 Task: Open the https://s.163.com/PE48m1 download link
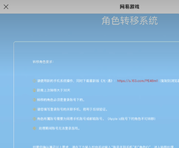tap(137, 81)
